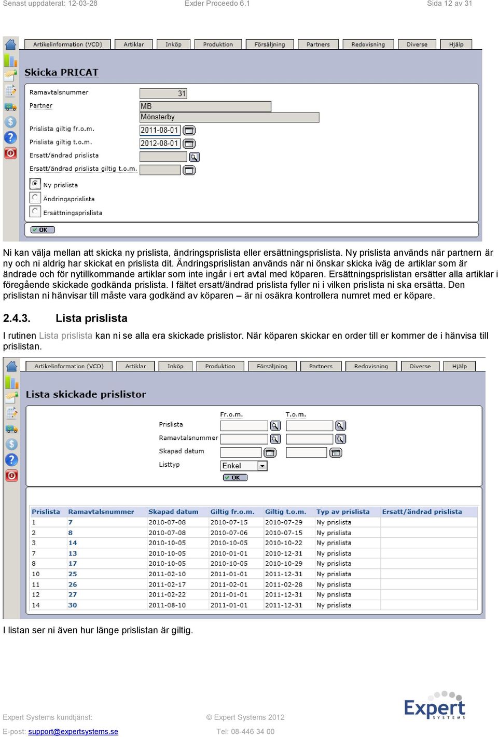Open calendar for Skapad datum T.o.m.
498x737 pixels.
[336, 453]
